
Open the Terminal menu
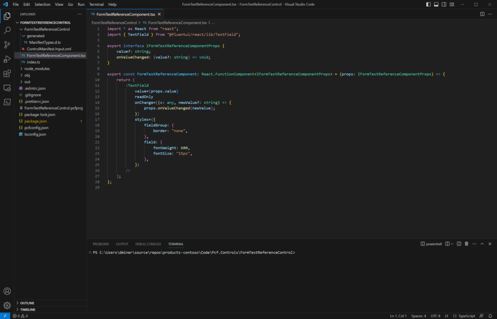point(96,4)
